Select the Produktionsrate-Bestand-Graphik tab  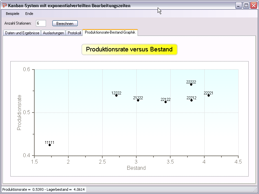point(110,33)
